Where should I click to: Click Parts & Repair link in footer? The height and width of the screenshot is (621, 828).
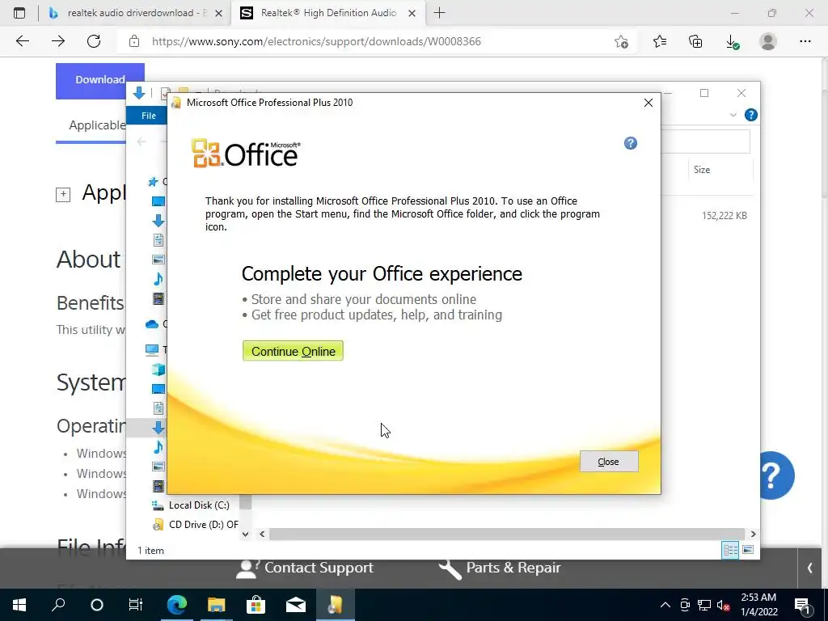(x=500, y=568)
